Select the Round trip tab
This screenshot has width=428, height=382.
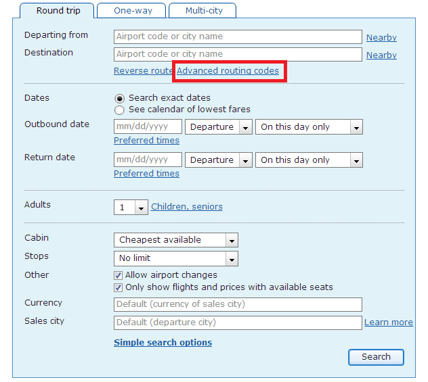[58, 10]
